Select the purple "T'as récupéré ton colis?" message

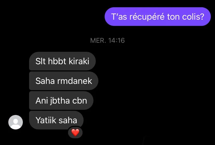point(158,17)
